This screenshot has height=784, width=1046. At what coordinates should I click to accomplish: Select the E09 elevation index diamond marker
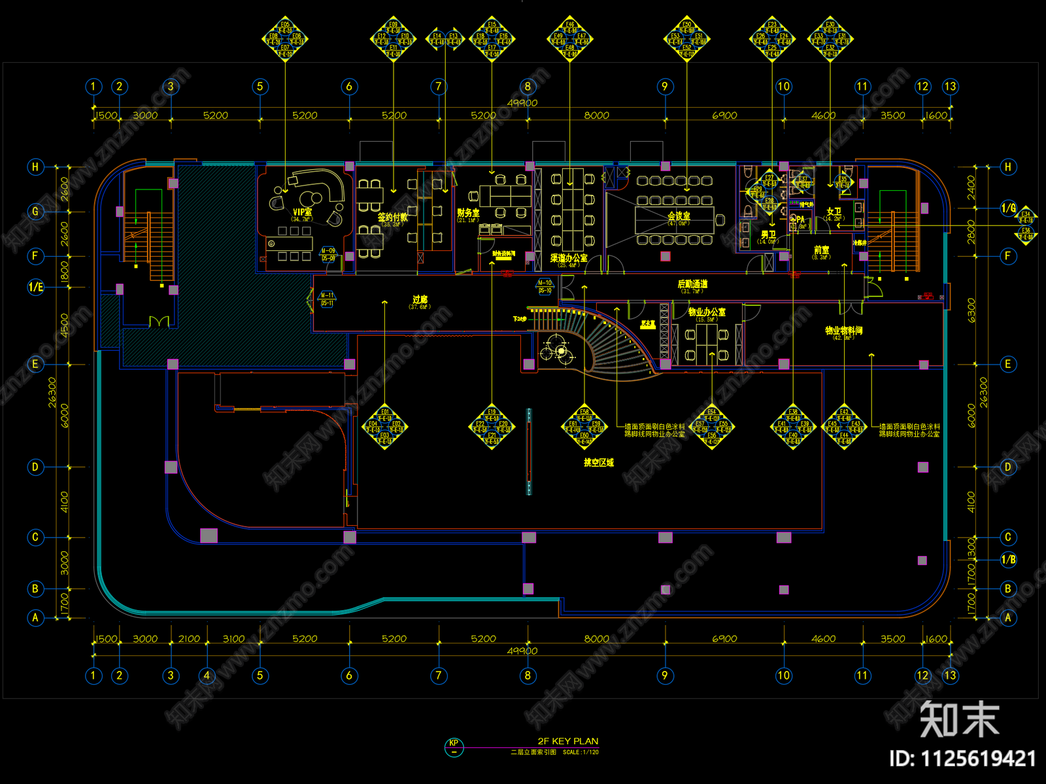coord(393,39)
